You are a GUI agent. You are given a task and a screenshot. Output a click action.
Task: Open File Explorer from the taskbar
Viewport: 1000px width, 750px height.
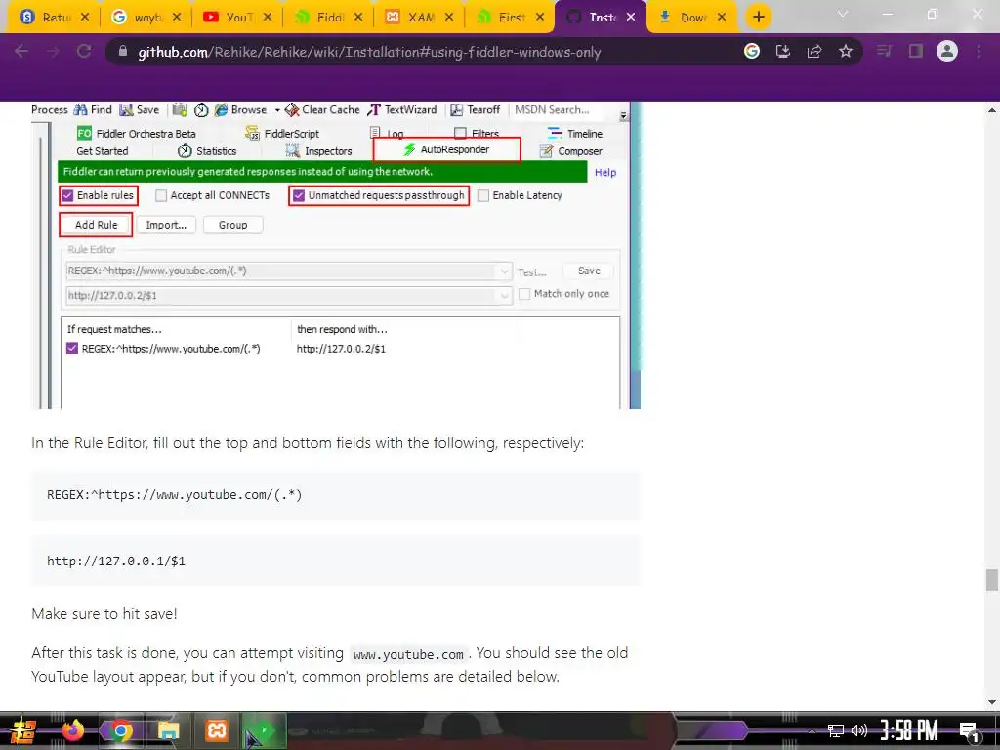pos(168,730)
